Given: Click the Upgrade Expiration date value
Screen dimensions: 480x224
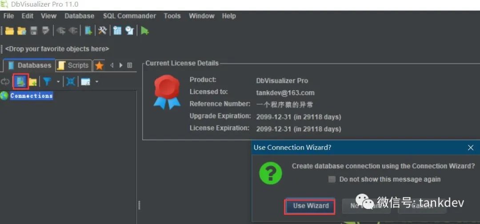Looking at the screenshot, I should tap(299, 117).
